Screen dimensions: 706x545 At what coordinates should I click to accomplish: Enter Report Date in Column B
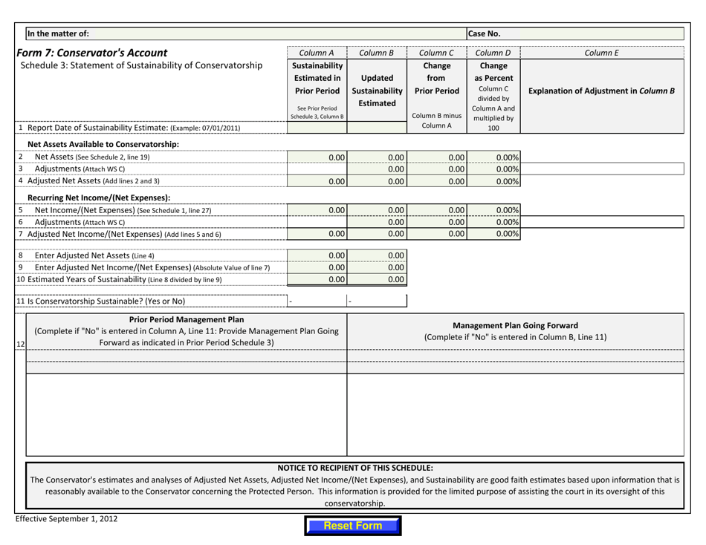tap(376, 127)
